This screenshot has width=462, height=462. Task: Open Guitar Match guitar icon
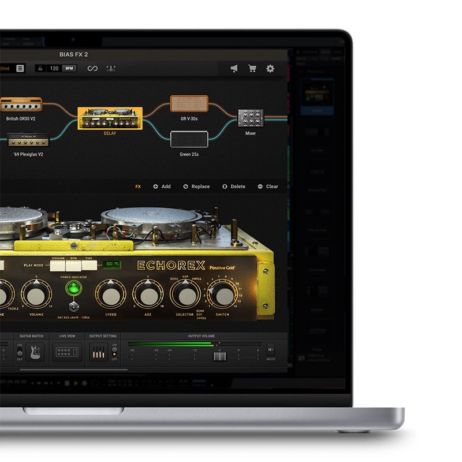pyautogui.click(x=35, y=352)
